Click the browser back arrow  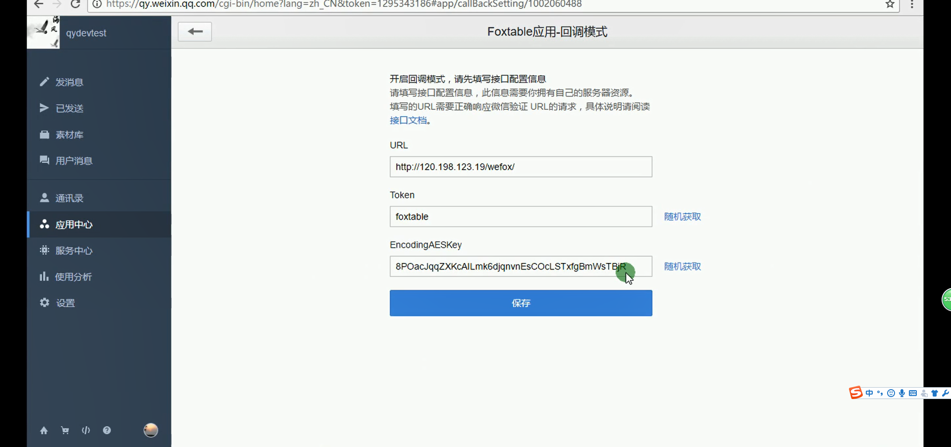(x=39, y=4)
